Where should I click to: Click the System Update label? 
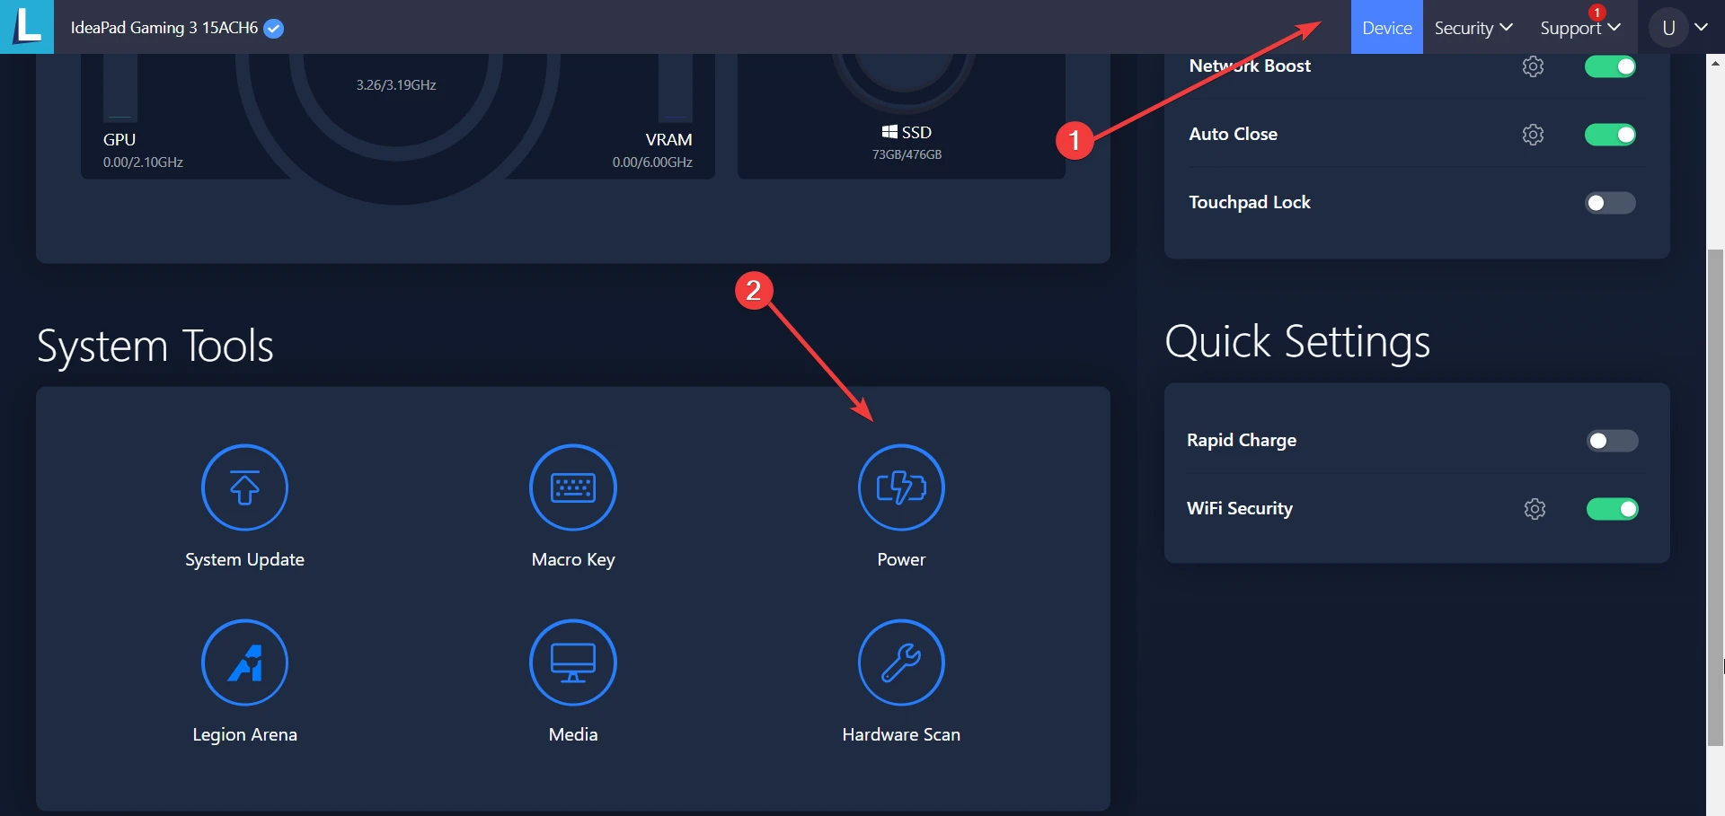click(244, 559)
